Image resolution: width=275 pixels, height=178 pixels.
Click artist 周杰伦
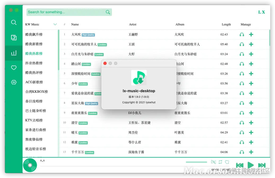point(133,133)
